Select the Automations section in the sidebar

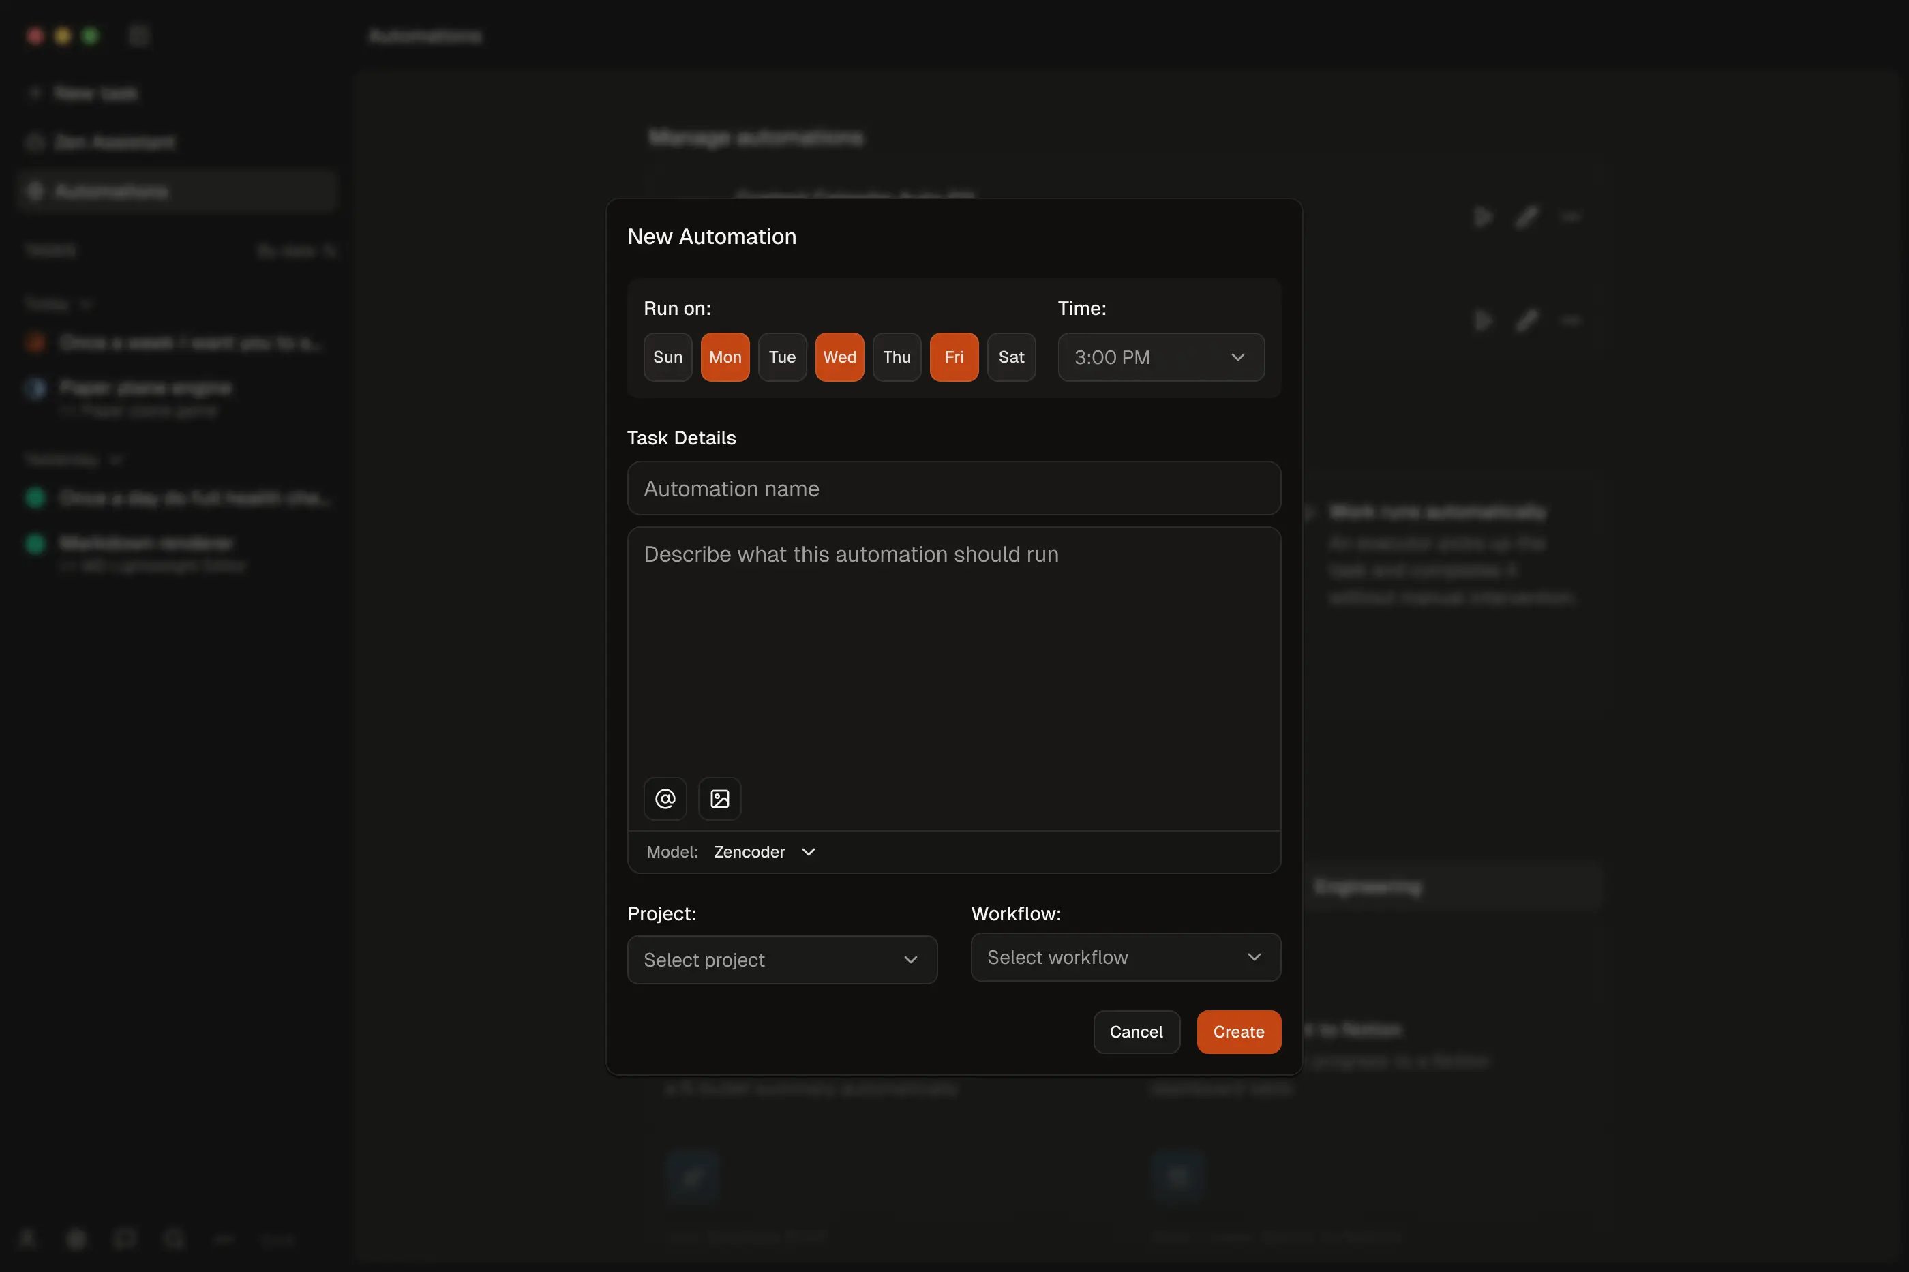110,191
